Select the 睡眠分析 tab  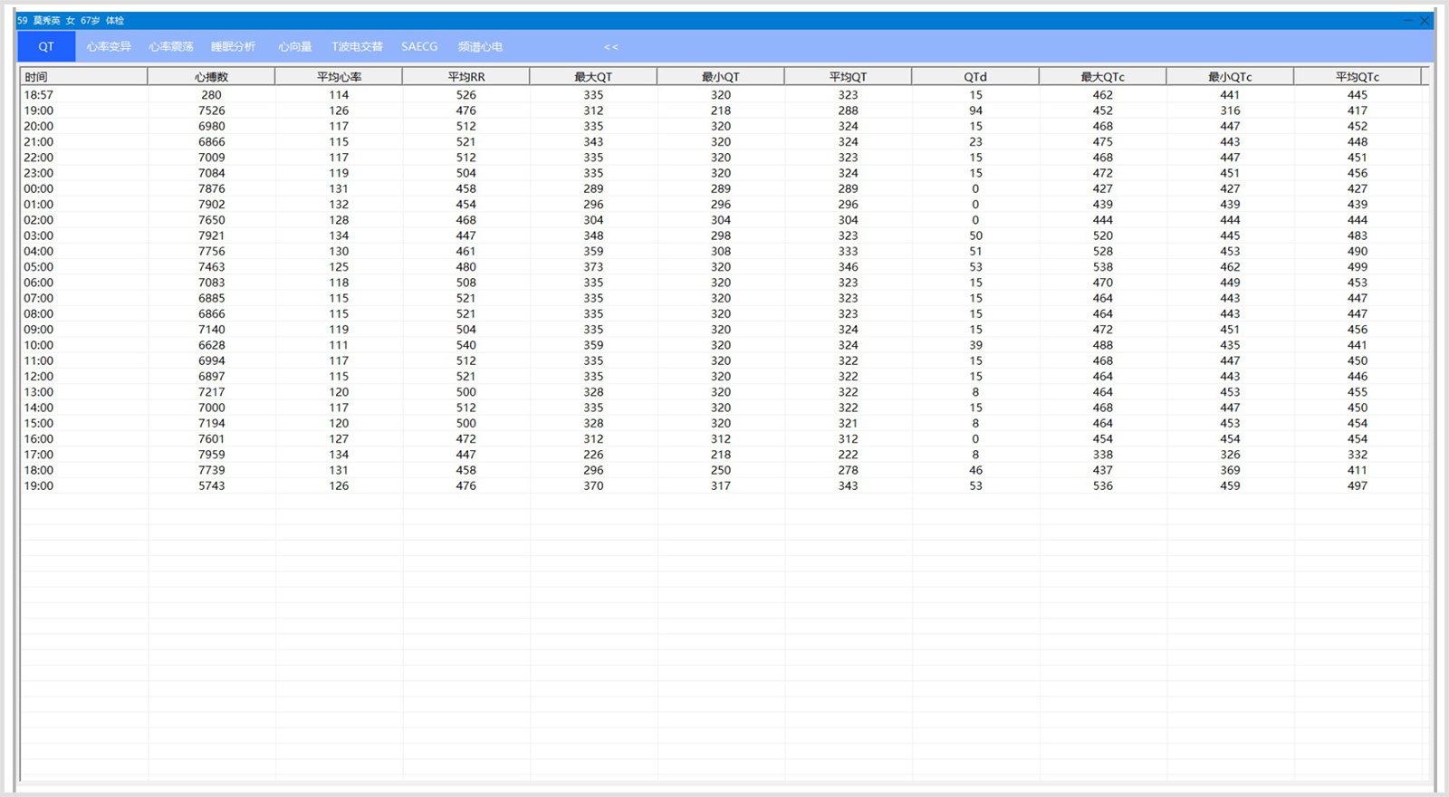pyautogui.click(x=233, y=47)
